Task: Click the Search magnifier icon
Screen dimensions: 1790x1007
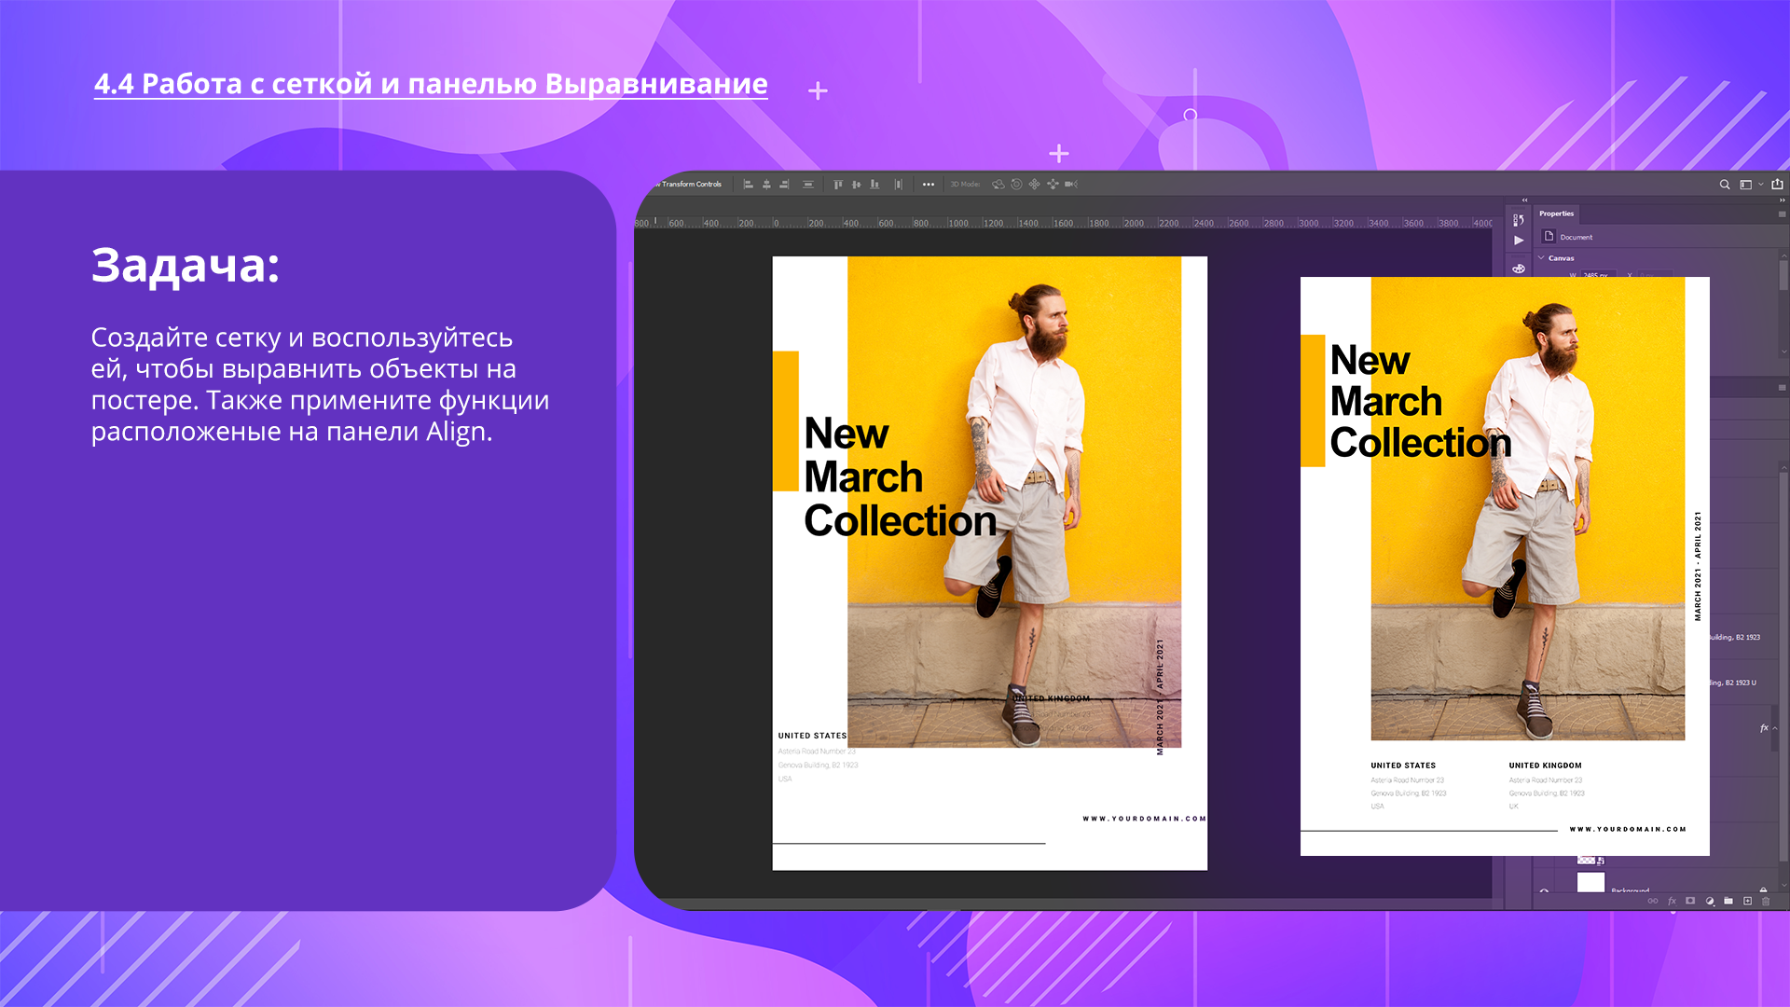Action: (x=1725, y=185)
